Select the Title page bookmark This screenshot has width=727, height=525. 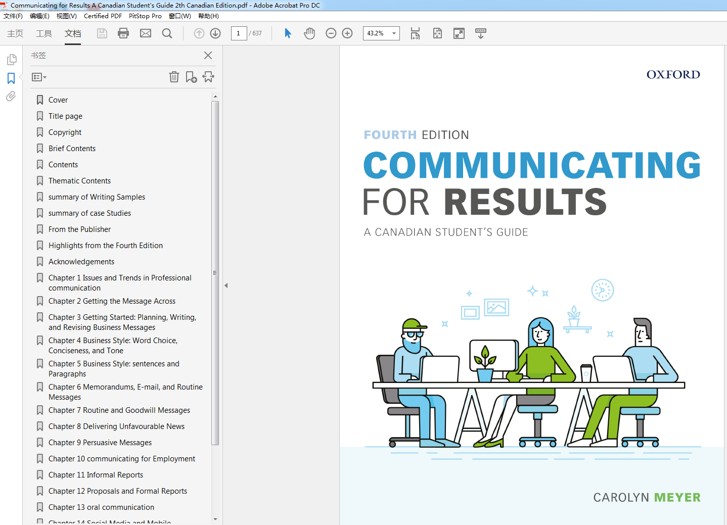coord(65,116)
